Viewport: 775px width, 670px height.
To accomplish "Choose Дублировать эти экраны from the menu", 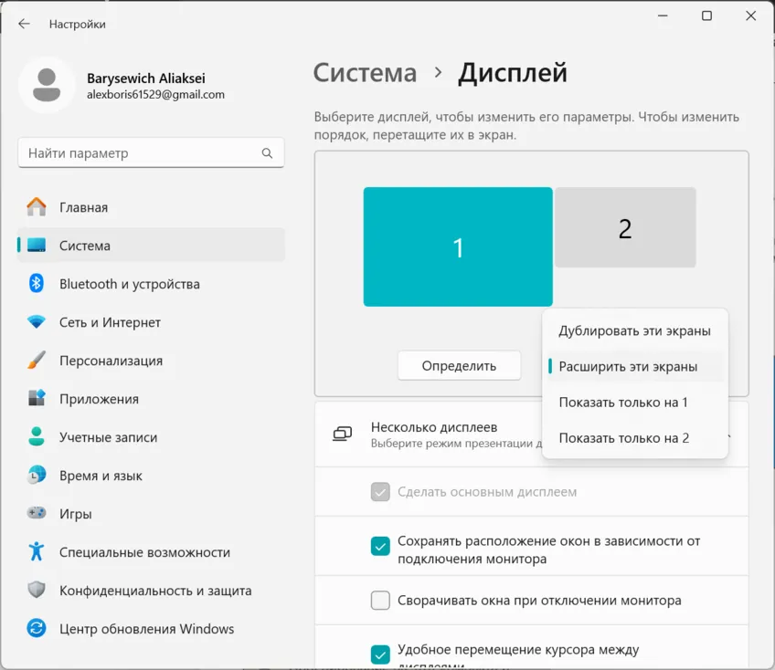I will pos(634,330).
